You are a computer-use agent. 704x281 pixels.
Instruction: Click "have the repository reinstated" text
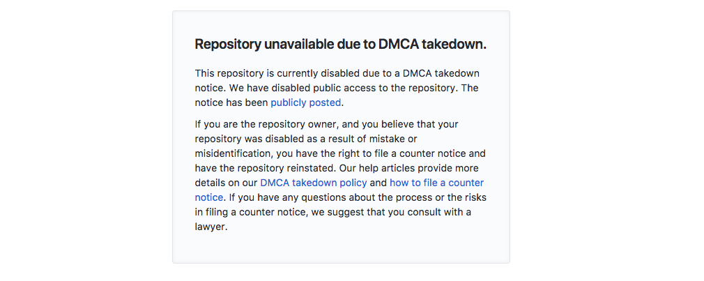tap(265, 168)
